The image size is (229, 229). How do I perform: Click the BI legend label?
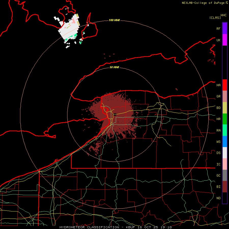pyautogui.click(x=218, y=187)
